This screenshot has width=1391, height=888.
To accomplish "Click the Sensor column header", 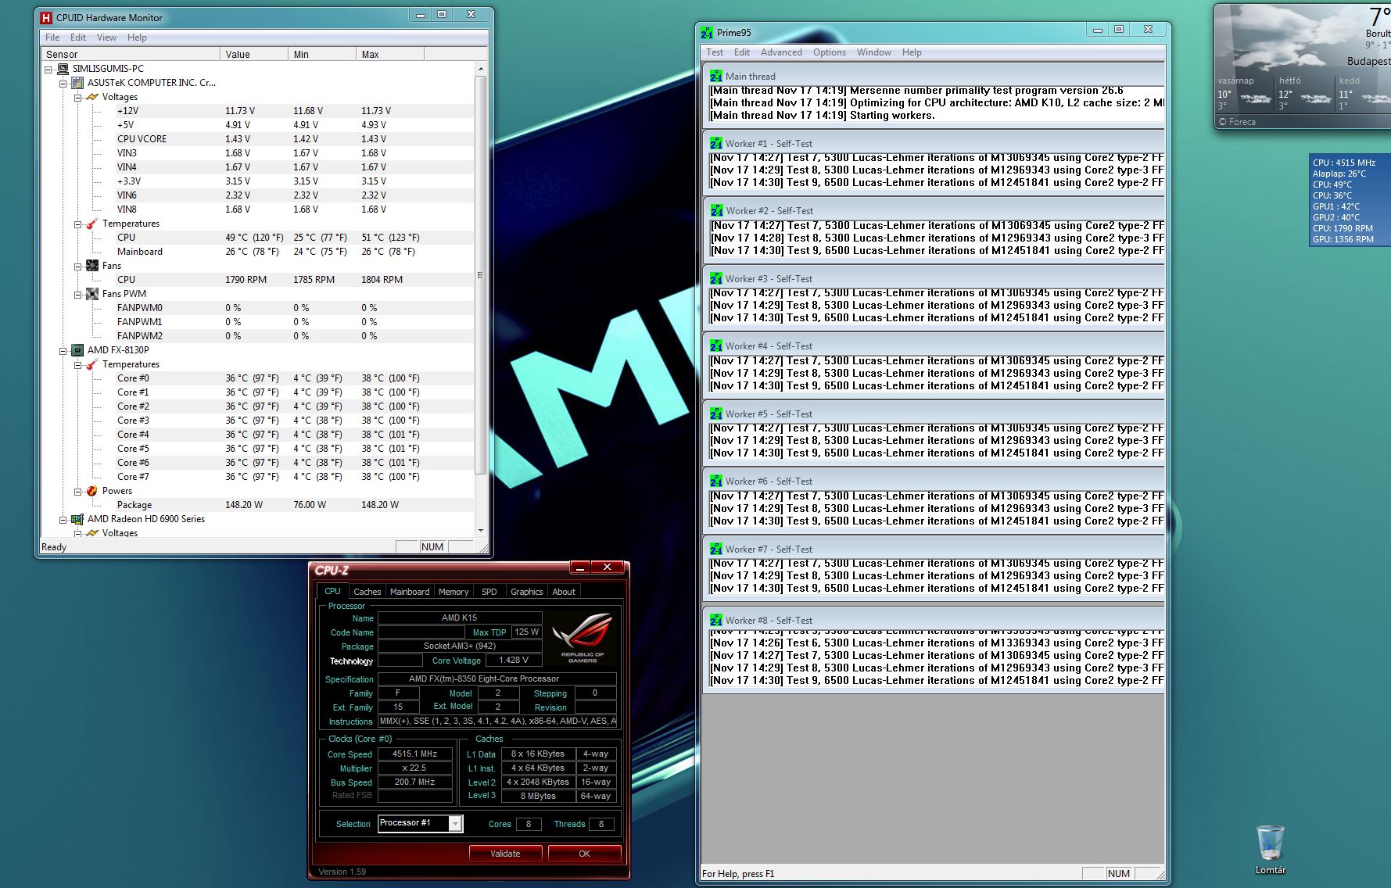I will [x=131, y=54].
